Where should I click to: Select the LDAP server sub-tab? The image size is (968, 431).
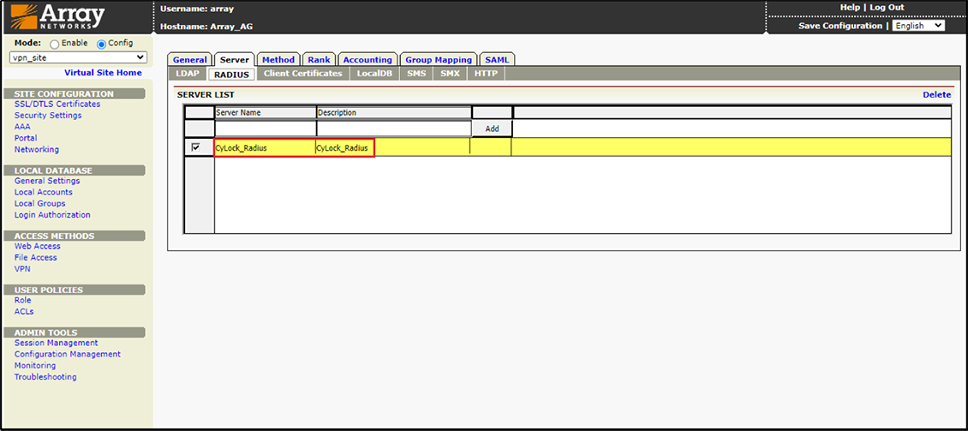click(188, 74)
